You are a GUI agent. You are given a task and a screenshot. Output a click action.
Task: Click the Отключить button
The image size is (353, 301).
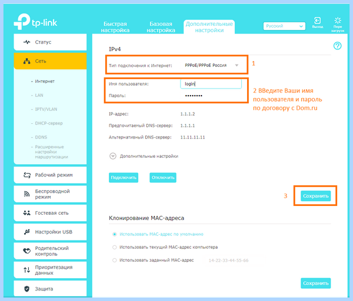click(163, 178)
